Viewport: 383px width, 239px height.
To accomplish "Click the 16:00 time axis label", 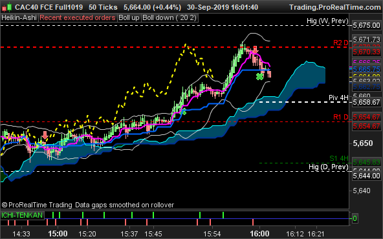I will [x=259, y=234].
